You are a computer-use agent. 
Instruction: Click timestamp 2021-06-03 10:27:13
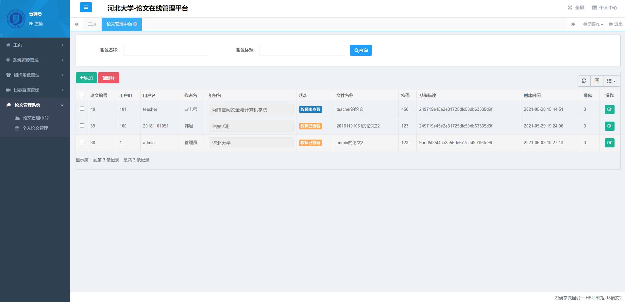(543, 143)
